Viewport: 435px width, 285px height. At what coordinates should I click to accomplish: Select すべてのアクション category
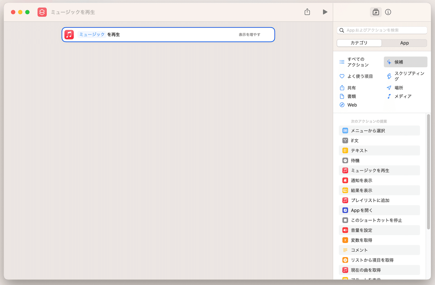(358, 62)
